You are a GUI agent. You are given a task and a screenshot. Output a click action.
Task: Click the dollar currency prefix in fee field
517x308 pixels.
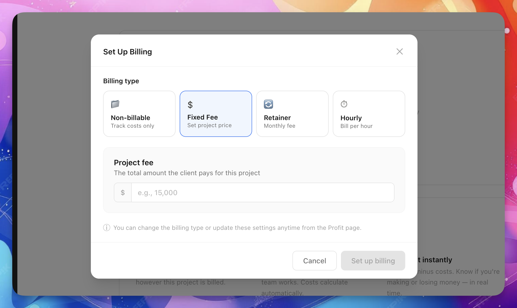coord(123,193)
